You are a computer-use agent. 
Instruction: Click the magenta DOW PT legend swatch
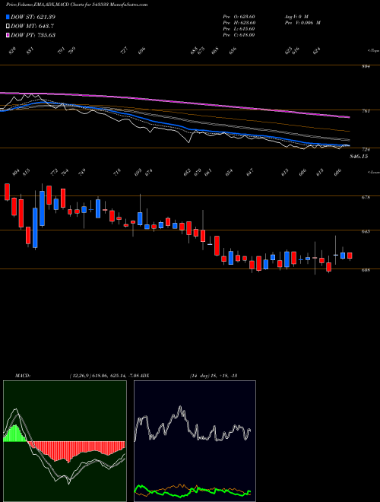(x=8, y=35)
